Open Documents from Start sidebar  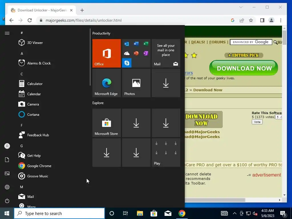[x=7, y=160]
